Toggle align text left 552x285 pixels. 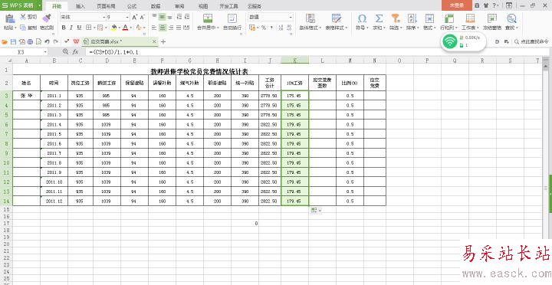coord(154,28)
